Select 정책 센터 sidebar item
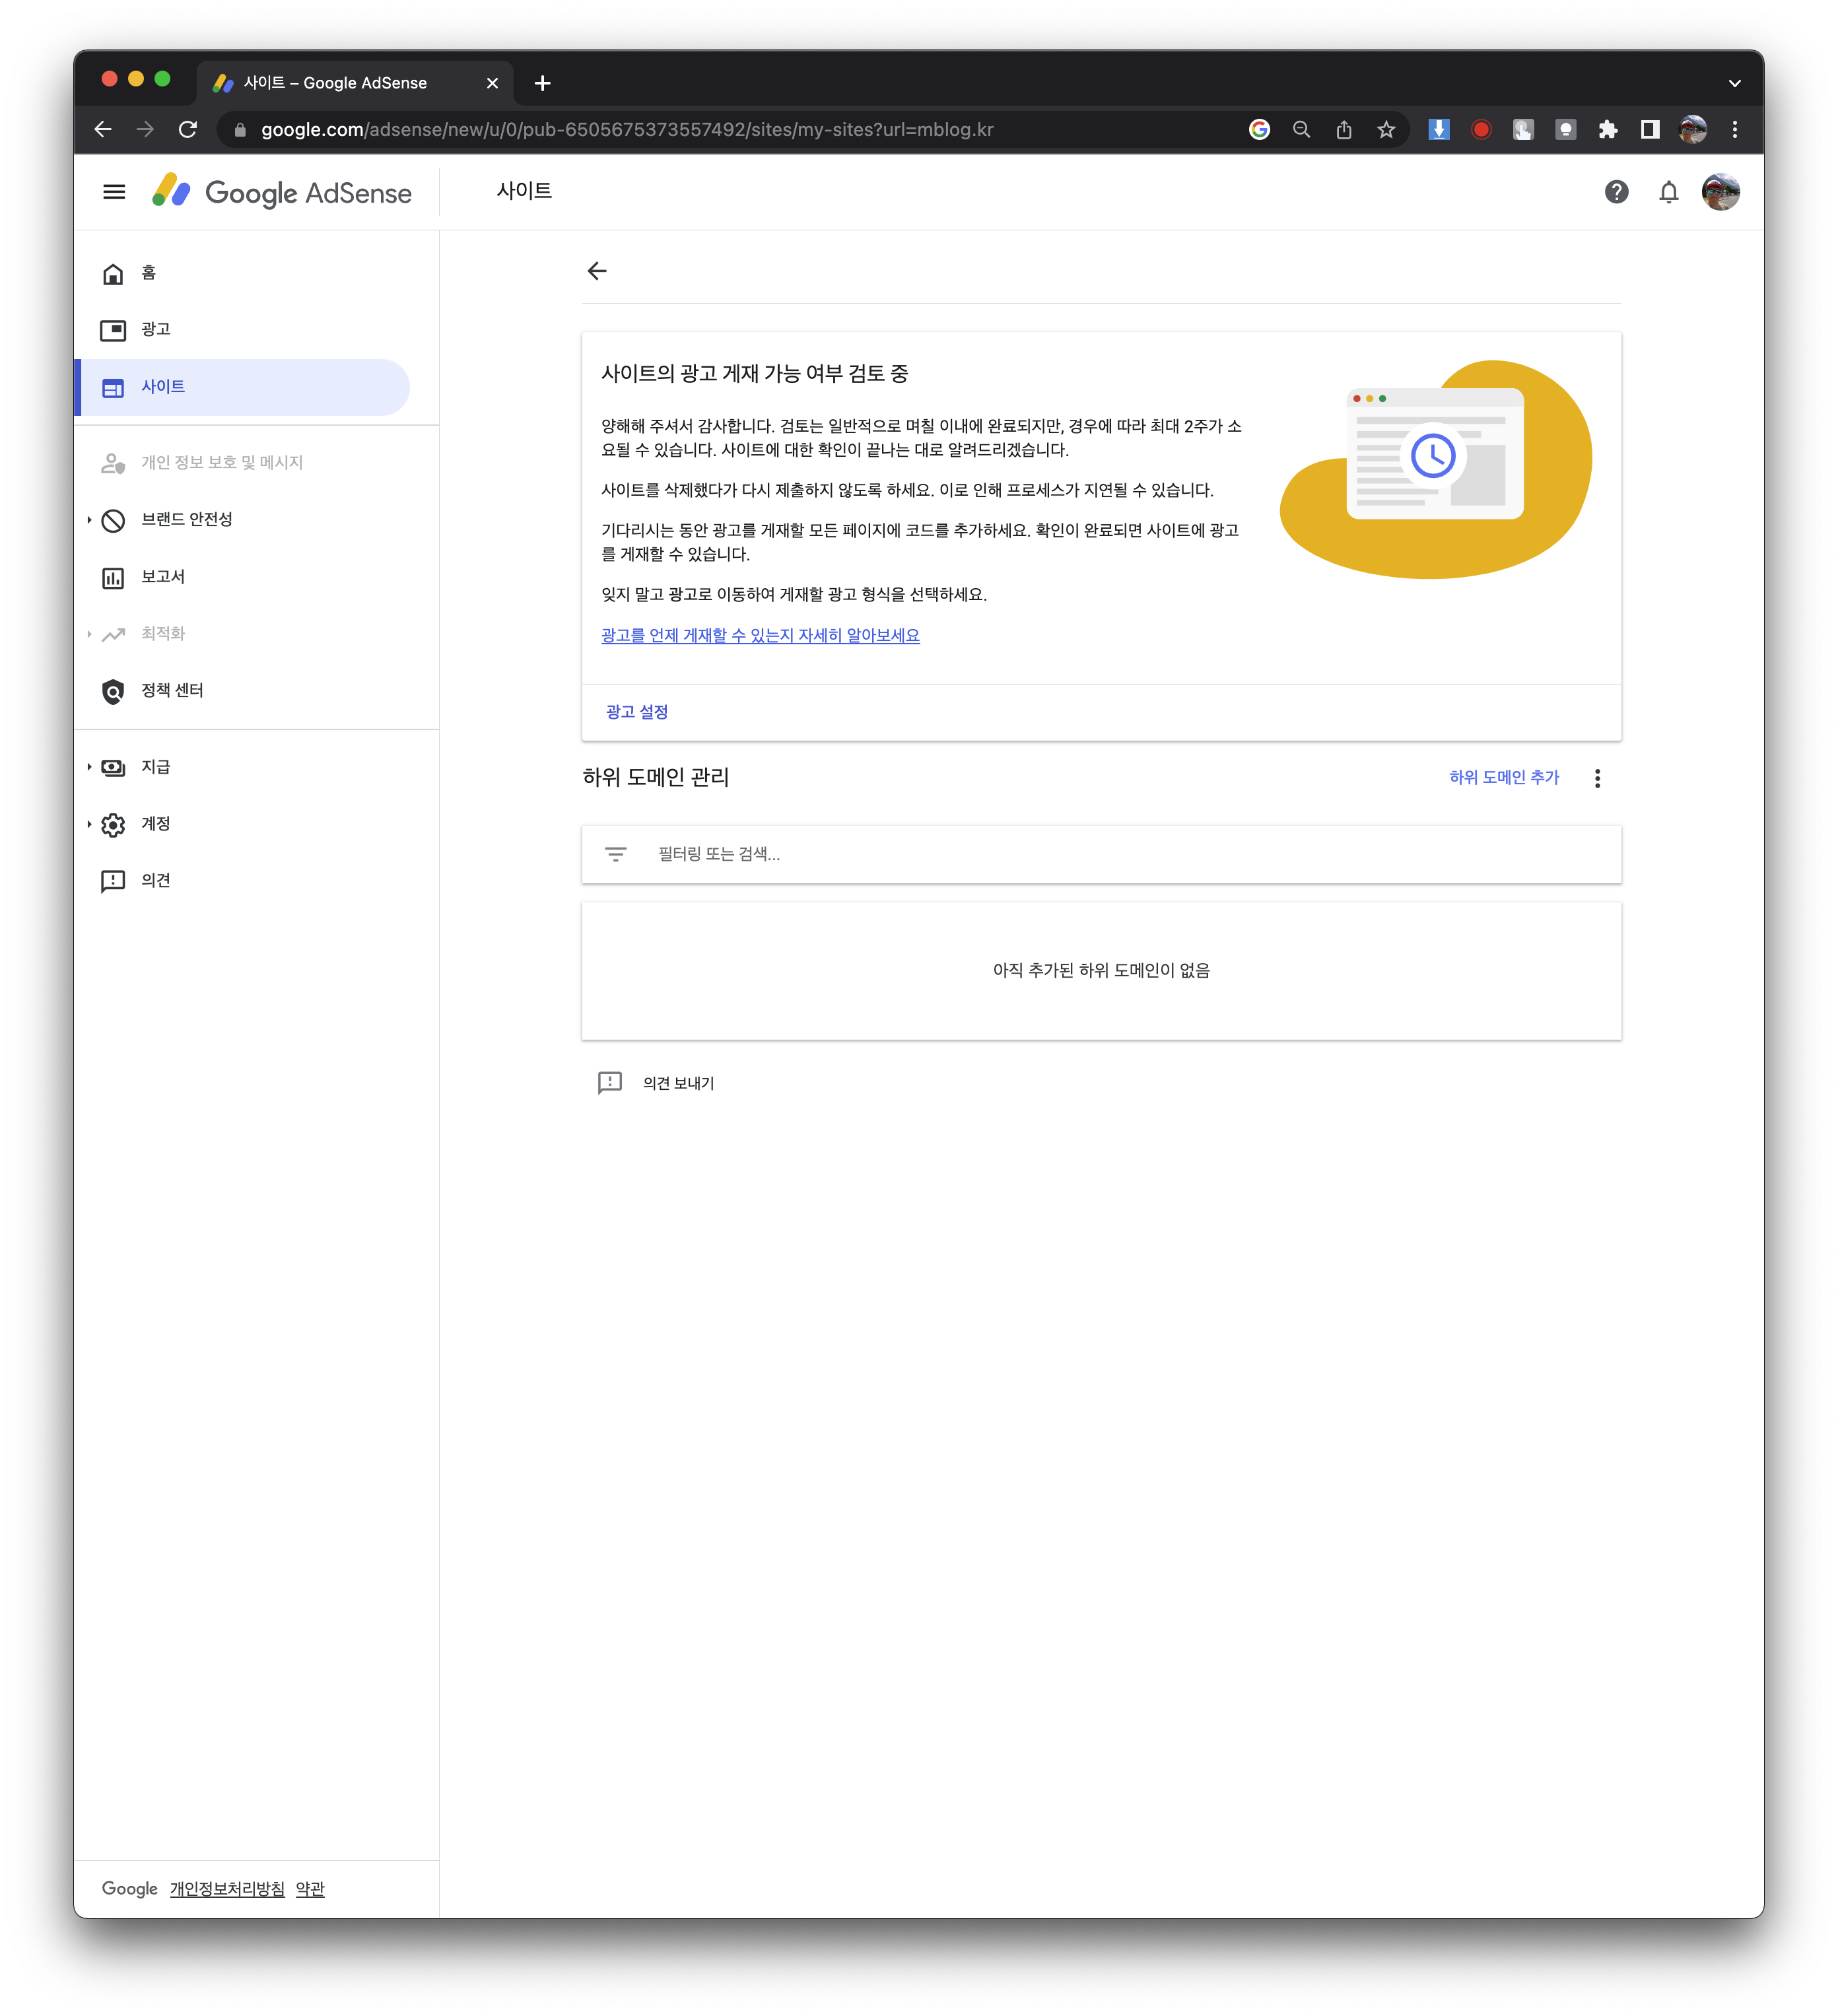Screen dimensions: 1838x2016 172,691
